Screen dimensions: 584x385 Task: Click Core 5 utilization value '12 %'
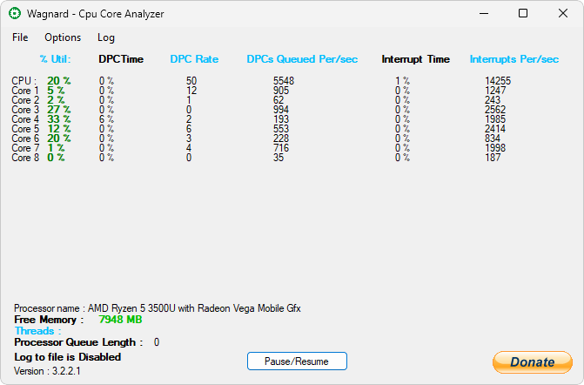59,129
